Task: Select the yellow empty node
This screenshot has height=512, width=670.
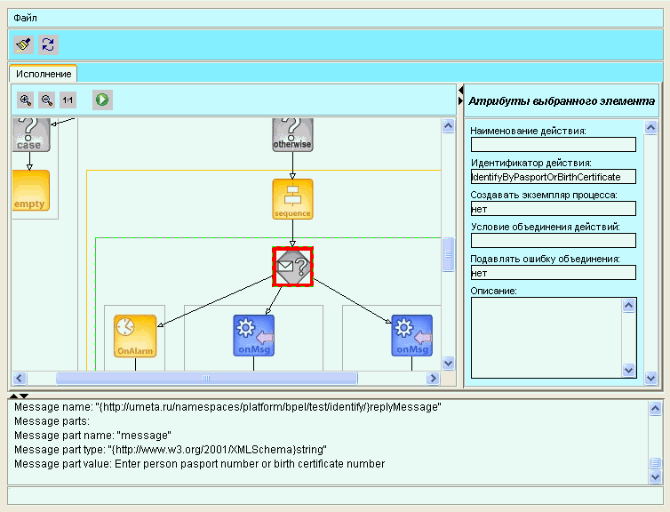Action: pos(30,190)
